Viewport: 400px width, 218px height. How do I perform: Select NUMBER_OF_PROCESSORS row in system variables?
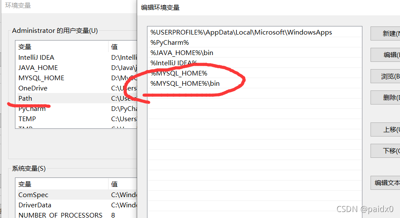pyautogui.click(x=76, y=215)
